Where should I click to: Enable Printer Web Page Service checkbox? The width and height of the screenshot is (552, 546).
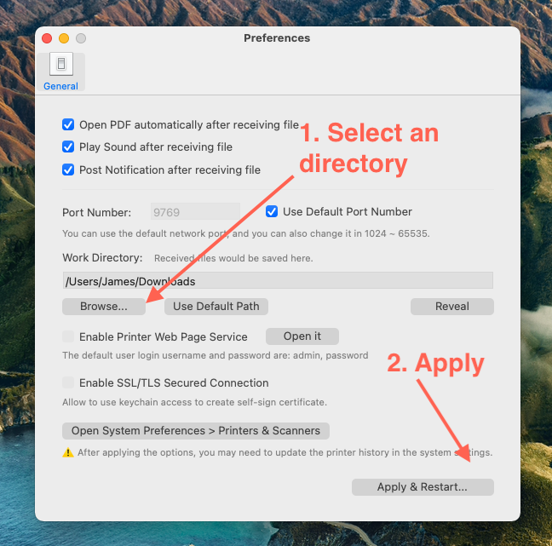tap(68, 336)
